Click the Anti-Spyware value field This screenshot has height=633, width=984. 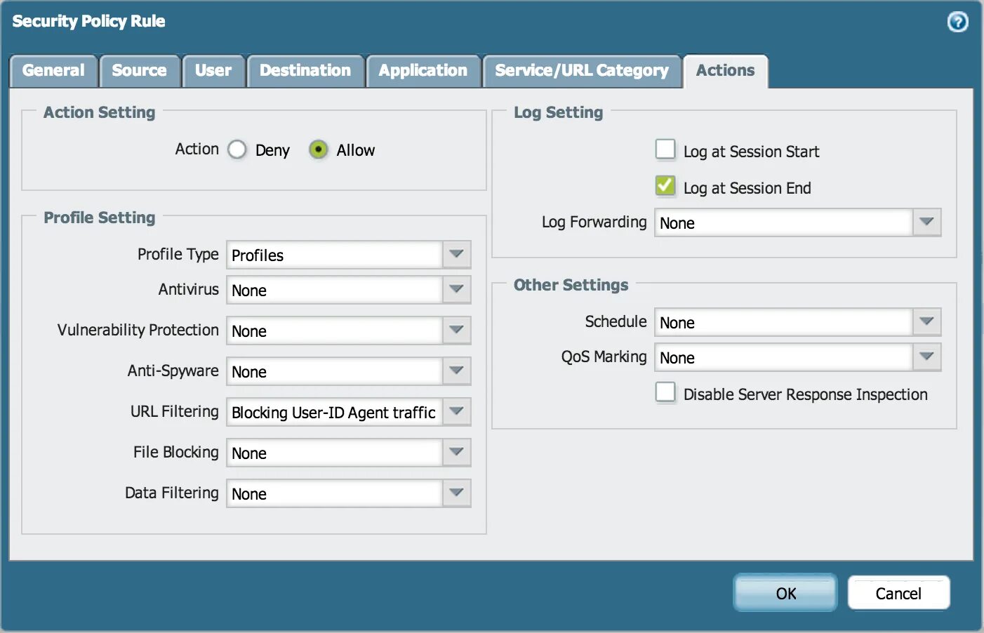(334, 371)
